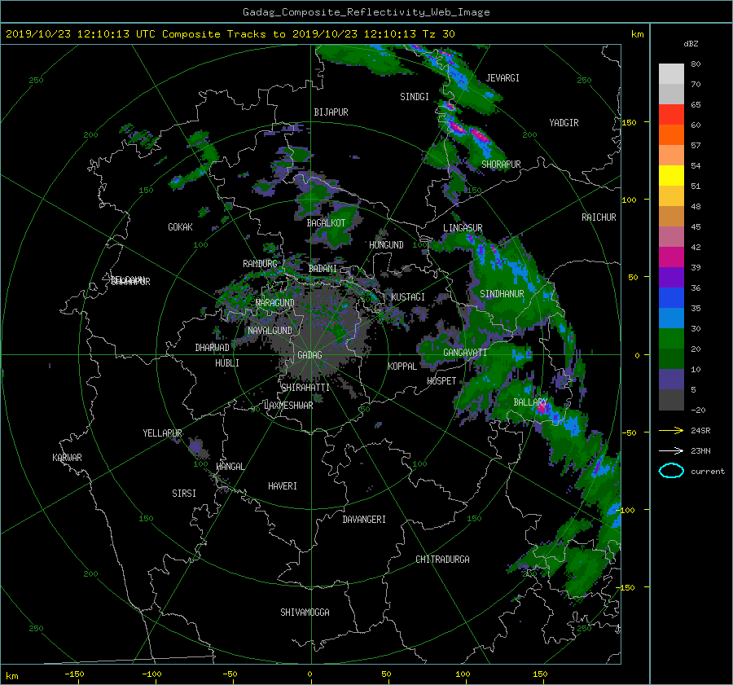Click the SHIVAMOGGA city label
The width and height of the screenshot is (733, 685).
pos(305,612)
